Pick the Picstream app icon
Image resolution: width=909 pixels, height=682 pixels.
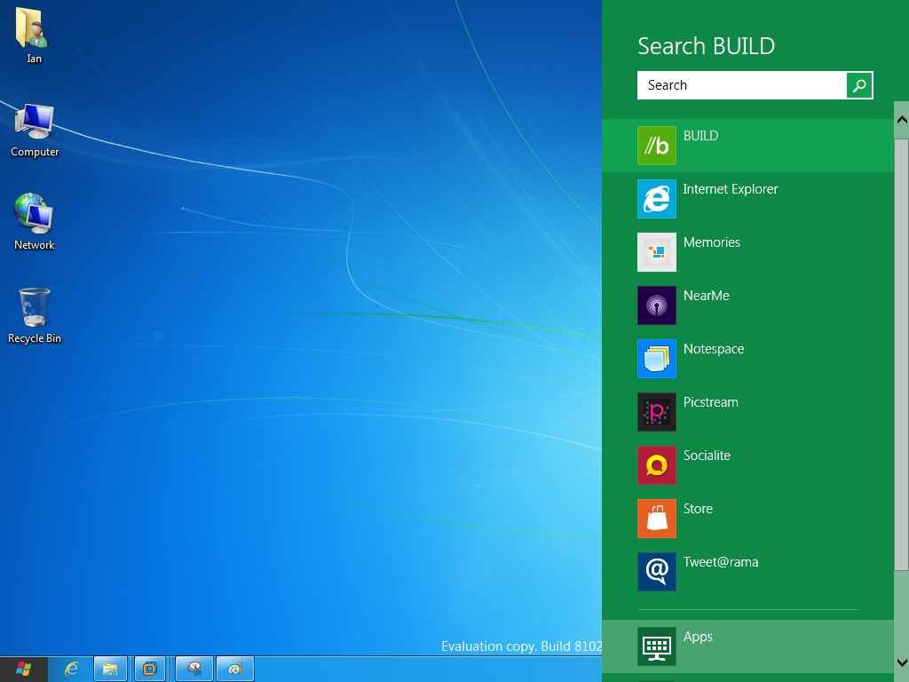point(657,412)
